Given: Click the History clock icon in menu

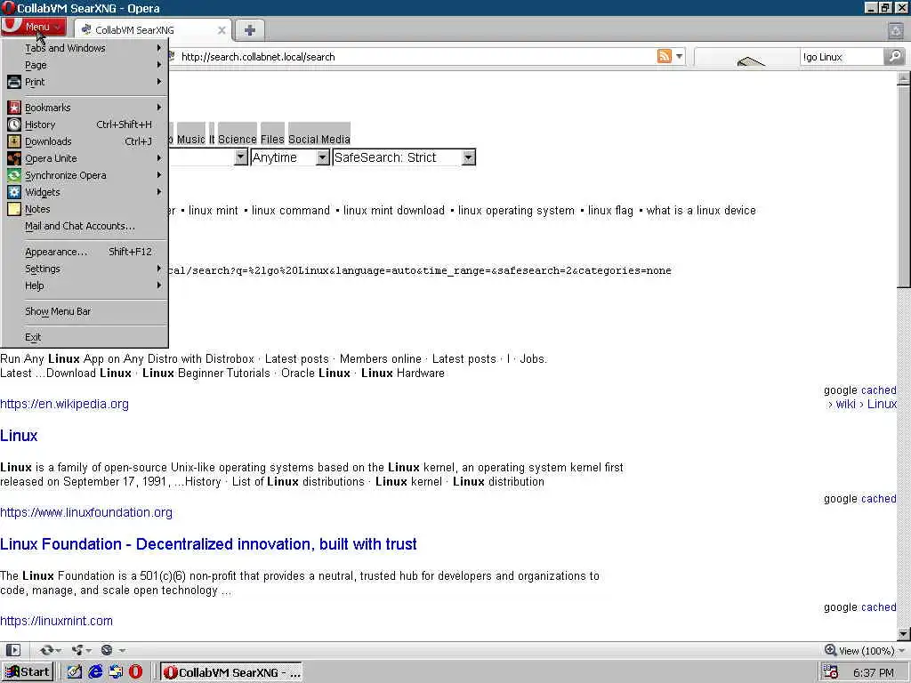Looking at the screenshot, I should (x=14, y=125).
